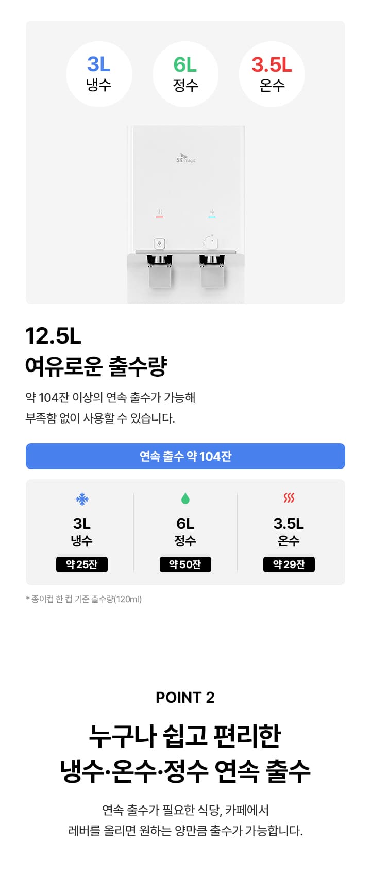Click the green water drop icon
Image resolution: width=371 pixels, height=872 pixels.
pos(185,498)
